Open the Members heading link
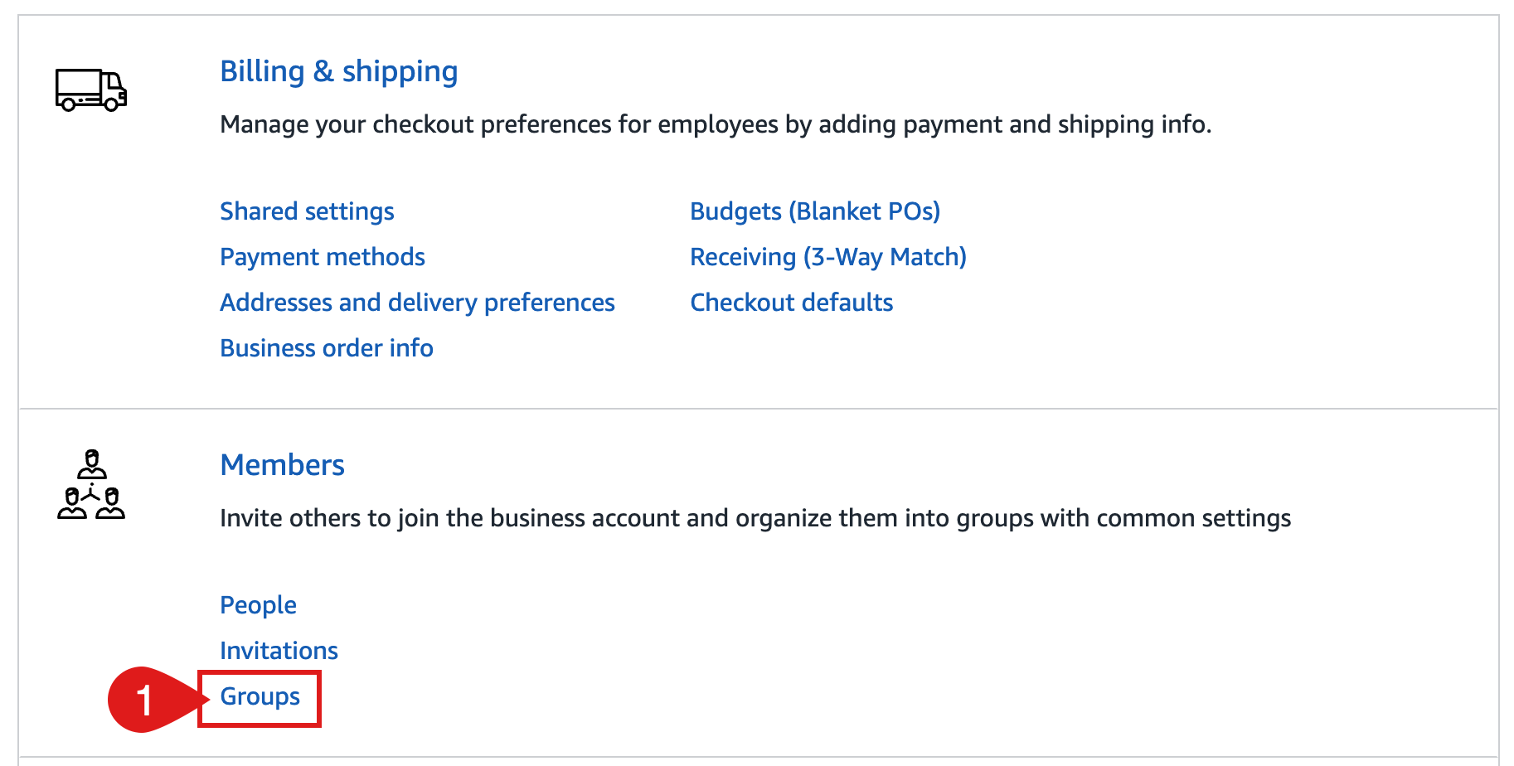 [282, 465]
